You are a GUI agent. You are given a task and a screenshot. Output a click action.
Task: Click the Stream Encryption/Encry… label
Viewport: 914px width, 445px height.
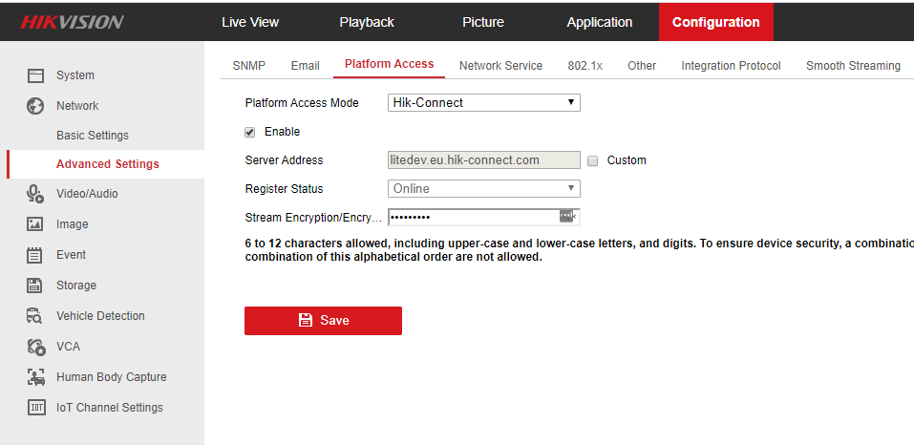click(313, 218)
